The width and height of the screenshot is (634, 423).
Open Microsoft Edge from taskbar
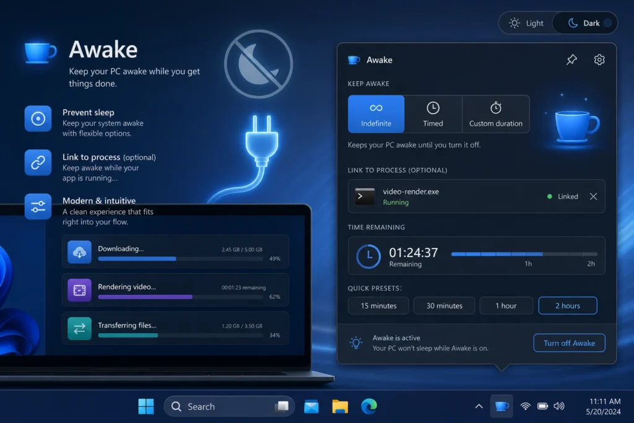click(369, 406)
